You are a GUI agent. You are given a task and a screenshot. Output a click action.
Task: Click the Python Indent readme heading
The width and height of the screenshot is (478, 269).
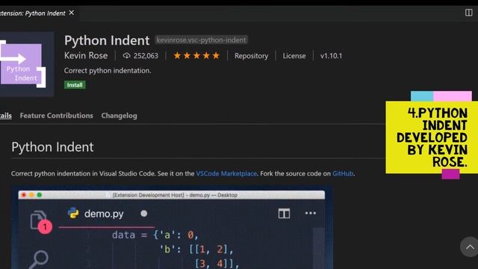(x=52, y=147)
